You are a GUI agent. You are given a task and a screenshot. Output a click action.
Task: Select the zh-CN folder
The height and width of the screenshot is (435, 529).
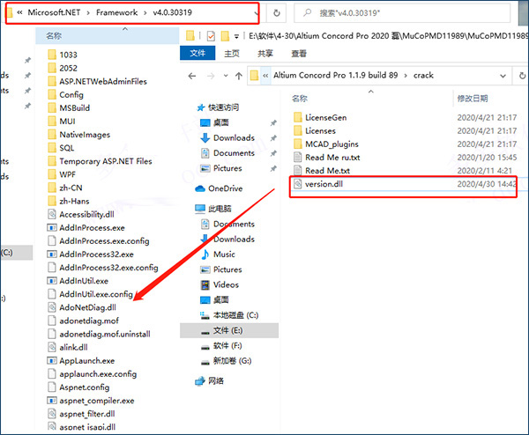65,188
